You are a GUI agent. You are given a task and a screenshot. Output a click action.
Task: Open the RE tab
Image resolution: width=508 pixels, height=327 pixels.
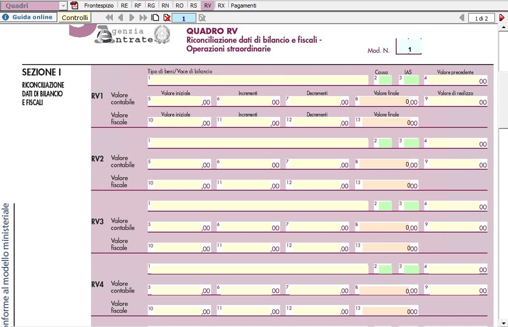pos(124,6)
